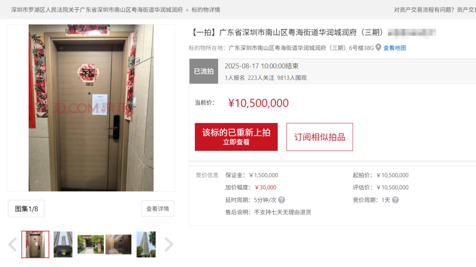Select second thumbnail of tower entrance
Image resolution: width=476 pixels, height=267 pixels.
point(63,245)
